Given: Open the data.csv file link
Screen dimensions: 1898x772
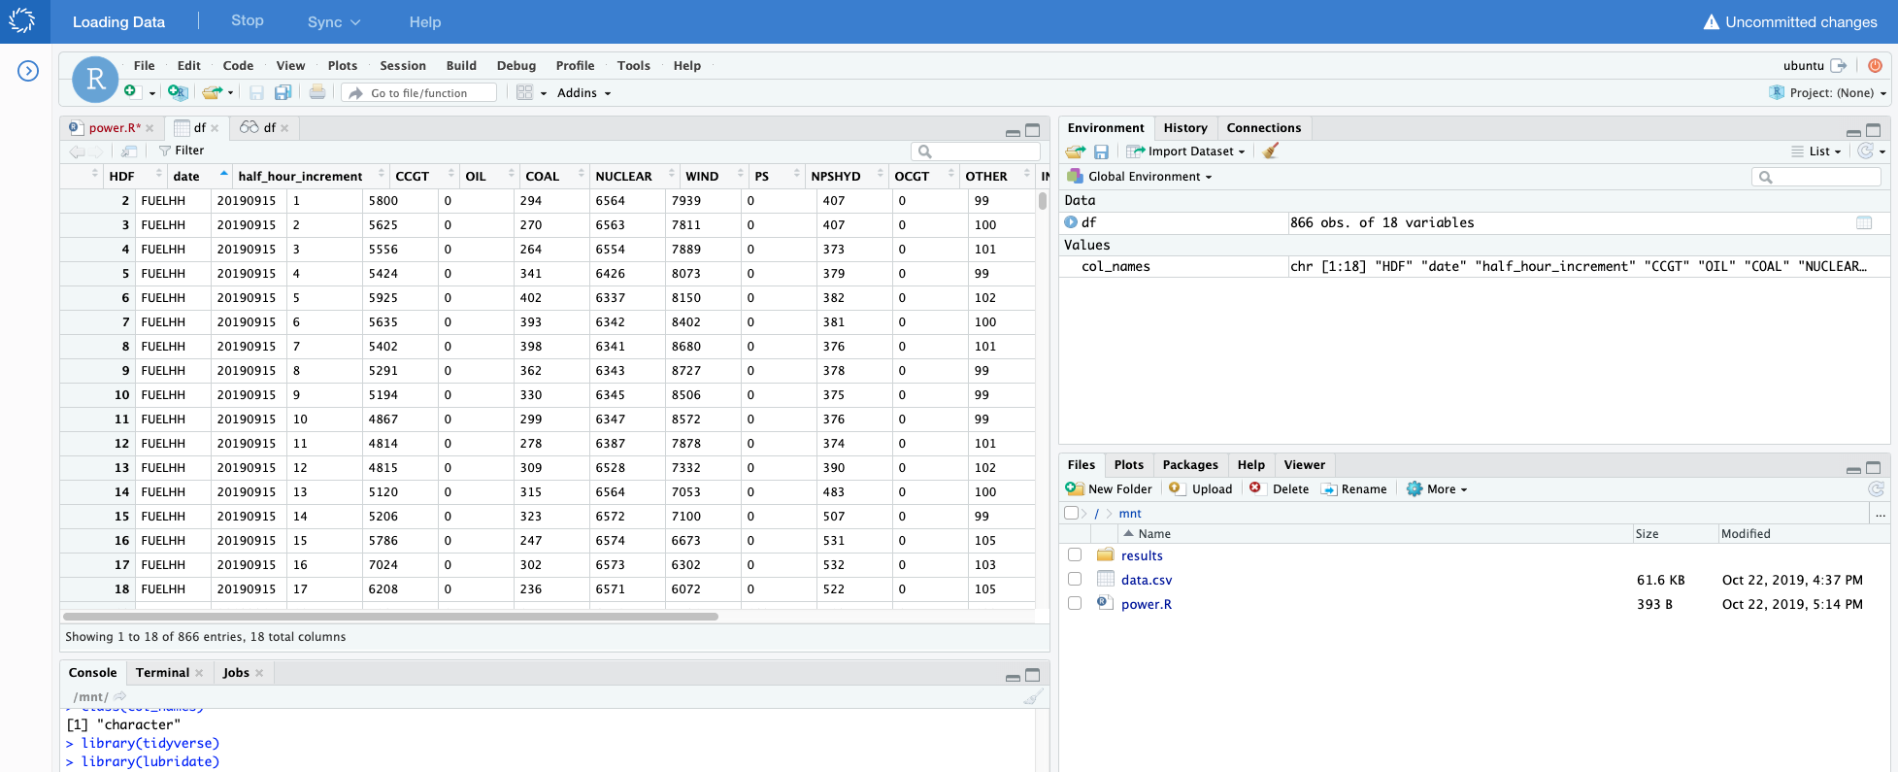Looking at the screenshot, I should coord(1147,580).
